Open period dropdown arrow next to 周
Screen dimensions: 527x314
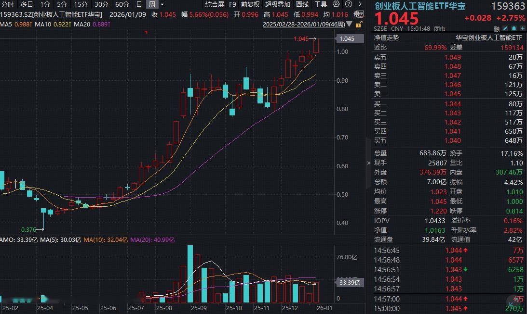click(x=163, y=4)
